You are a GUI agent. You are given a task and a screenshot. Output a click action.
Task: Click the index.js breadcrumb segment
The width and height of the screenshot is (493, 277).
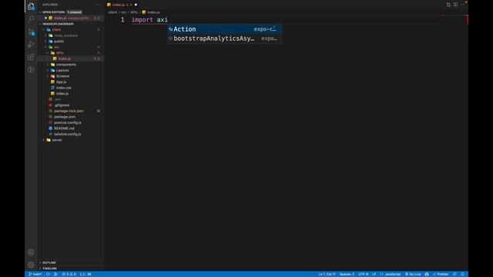point(151,12)
